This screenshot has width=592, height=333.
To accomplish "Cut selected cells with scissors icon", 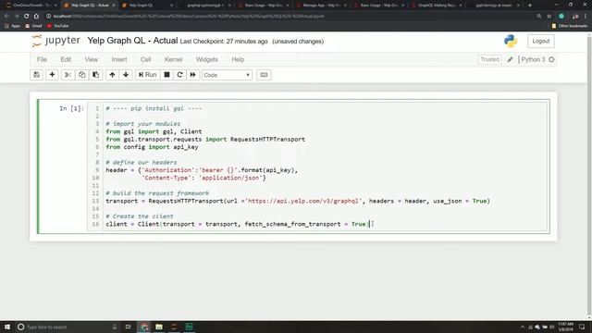I will (68, 75).
